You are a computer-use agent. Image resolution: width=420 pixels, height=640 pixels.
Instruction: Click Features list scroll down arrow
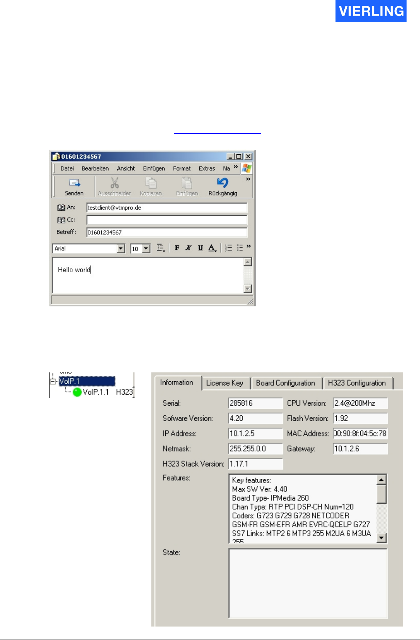[x=381, y=537]
